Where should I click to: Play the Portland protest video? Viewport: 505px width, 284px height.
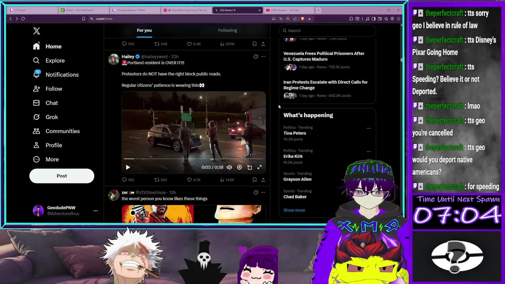click(x=128, y=167)
